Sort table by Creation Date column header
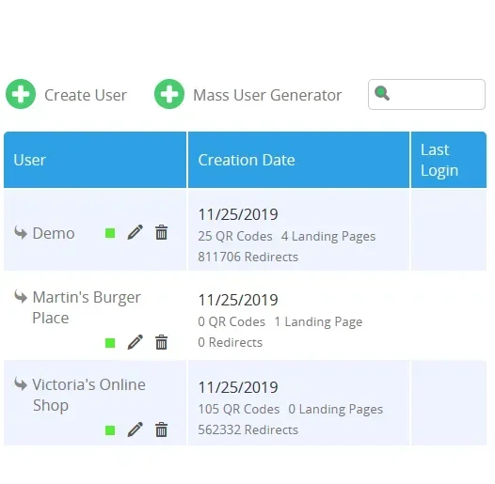Image resolution: width=495 pixels, height=484 pixels. coord(247,160)
